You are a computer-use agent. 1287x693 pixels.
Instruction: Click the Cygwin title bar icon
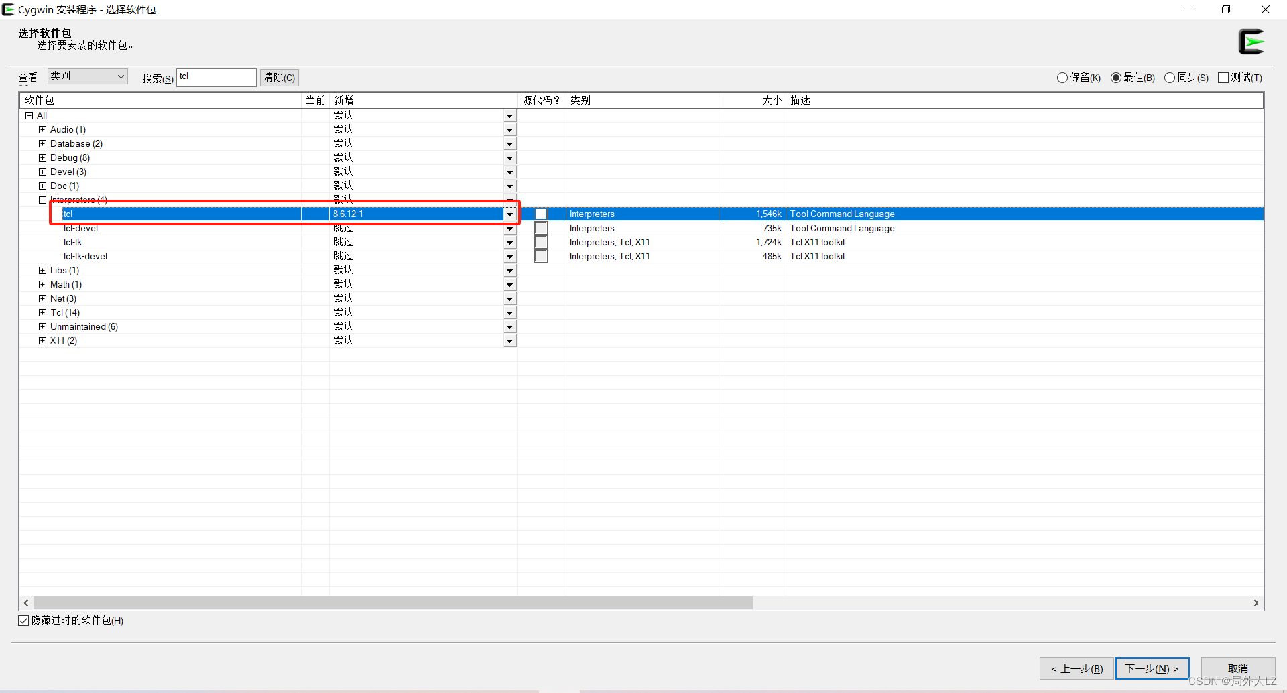pos(8,9)
